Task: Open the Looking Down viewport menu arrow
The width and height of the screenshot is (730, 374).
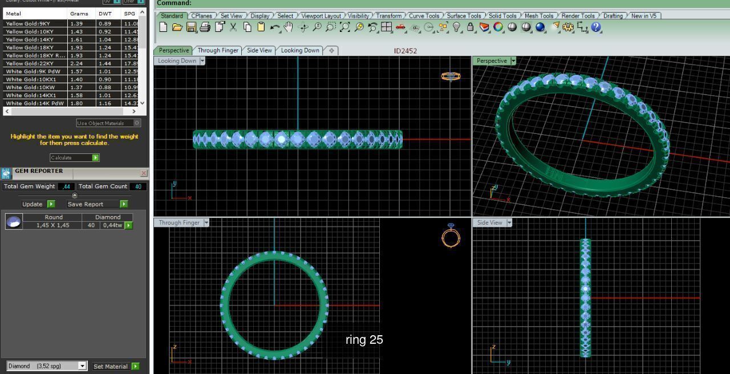Action: (201, 61)
